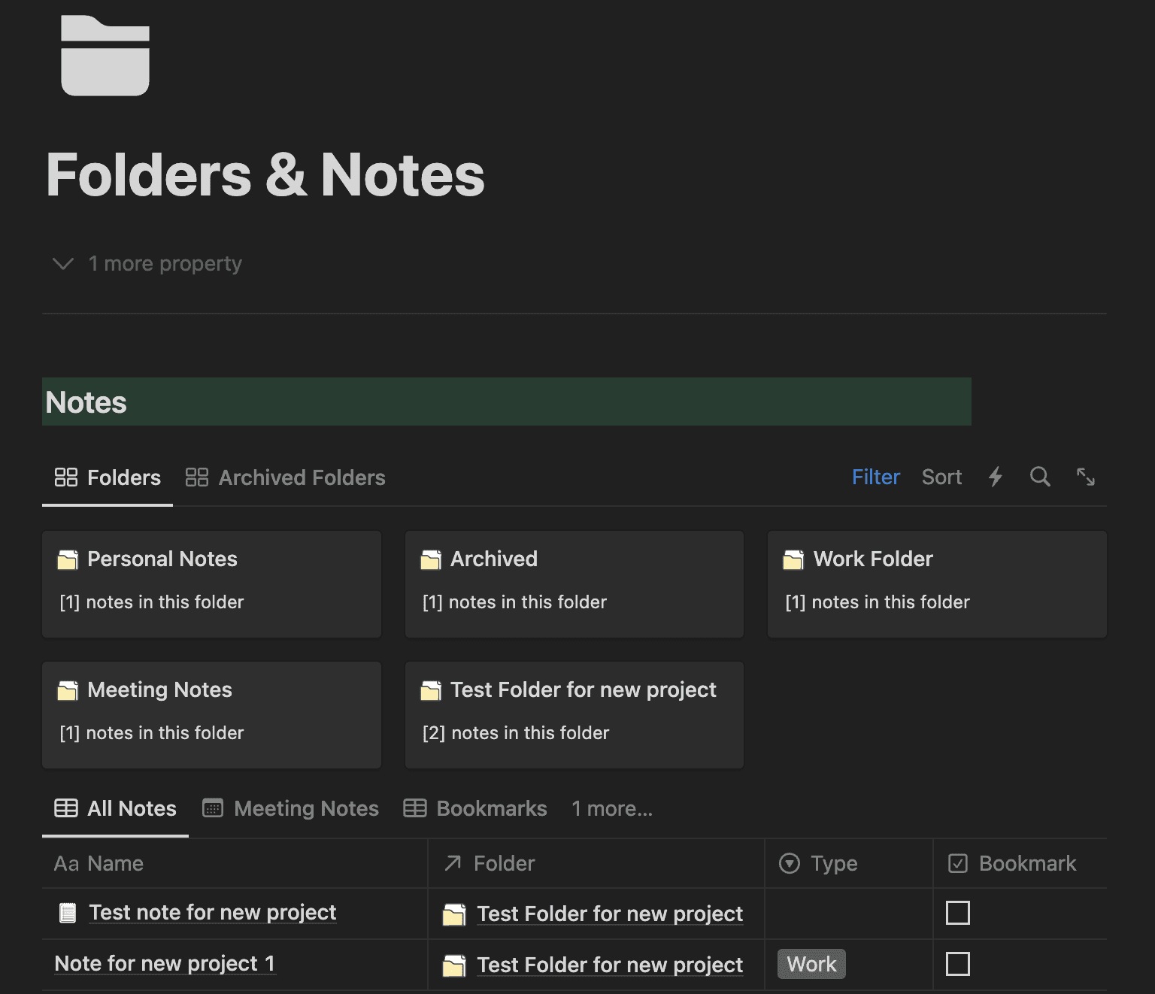The height and width of the screenshot is (994, 1155).
Task: Click the gallery icon beside Folders
Action: pyautogui.click(x=66, y=477)
